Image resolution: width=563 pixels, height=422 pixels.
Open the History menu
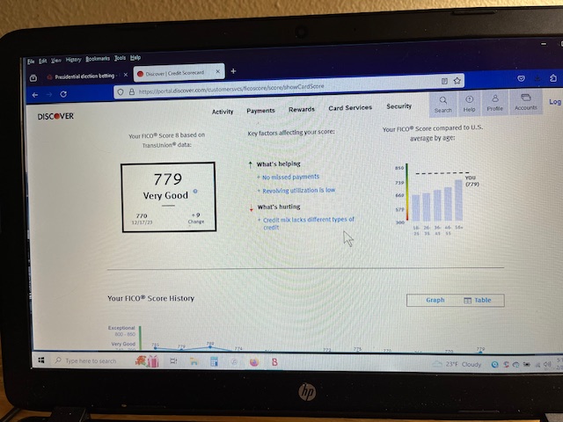(73, 60)
